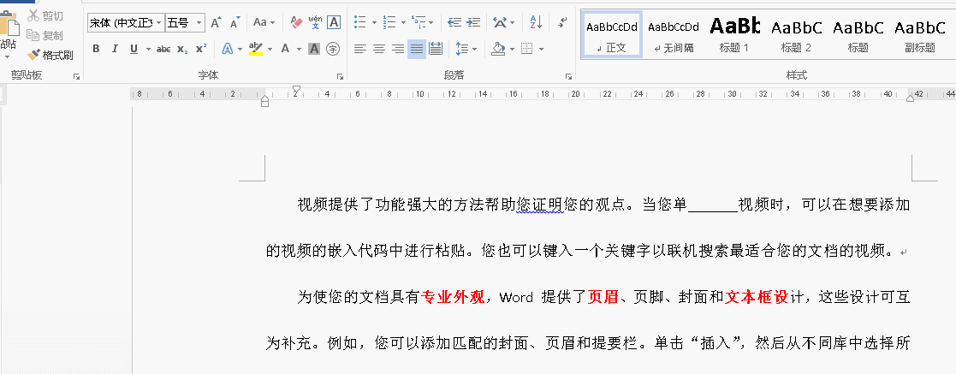Select the 副标题 subtitle style
The width and height of the screenshot is (956, 374).
click(x=920, y=35)
